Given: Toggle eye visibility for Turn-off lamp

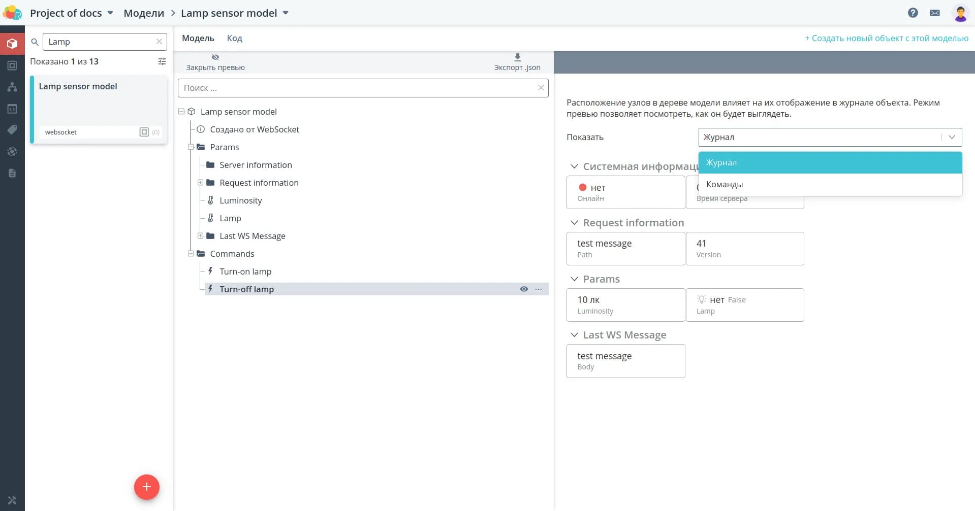Looking at the screenshot, I should click(x=524, y=289).
